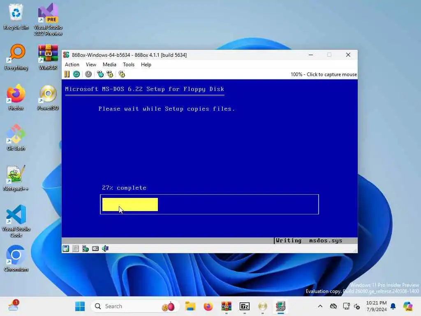Image resolution: width=421 pixels, height=316 pixels.
Task: Click "Writing msdos.sys" status text
Action: pyautogui.click(x=309, y=240)
